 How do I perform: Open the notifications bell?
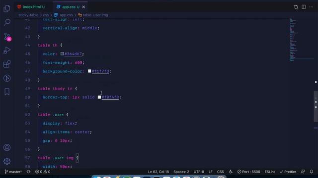tap(312, 172)
